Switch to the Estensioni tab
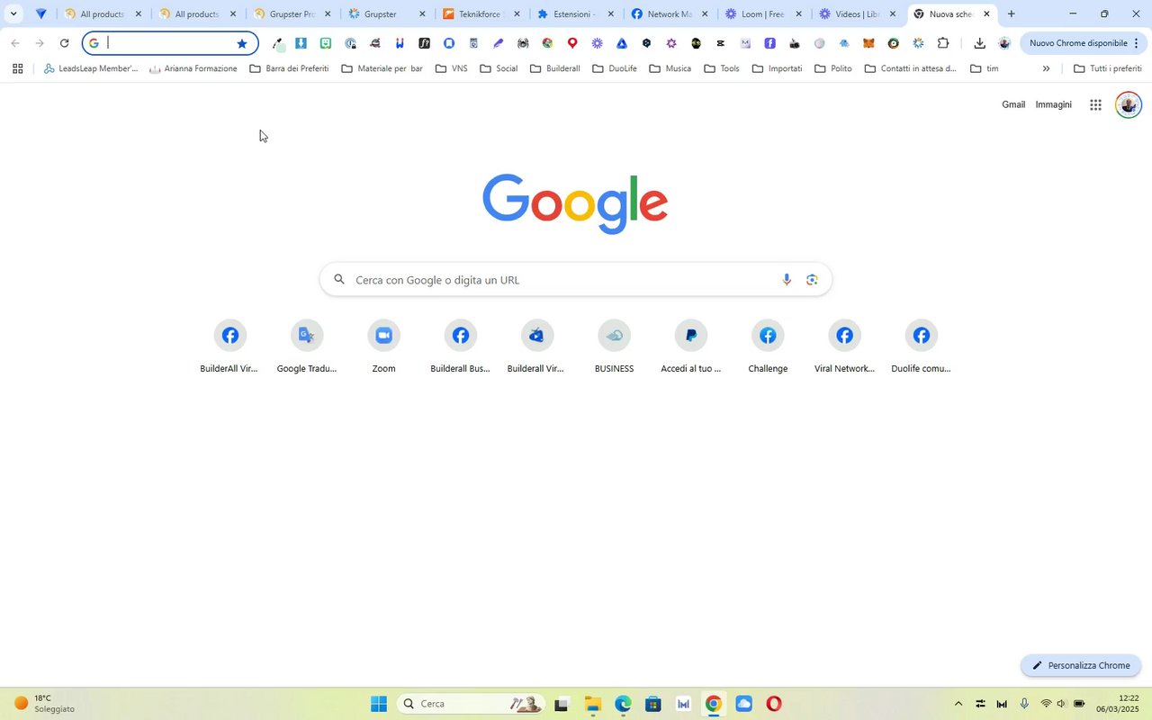 point(575,14)
